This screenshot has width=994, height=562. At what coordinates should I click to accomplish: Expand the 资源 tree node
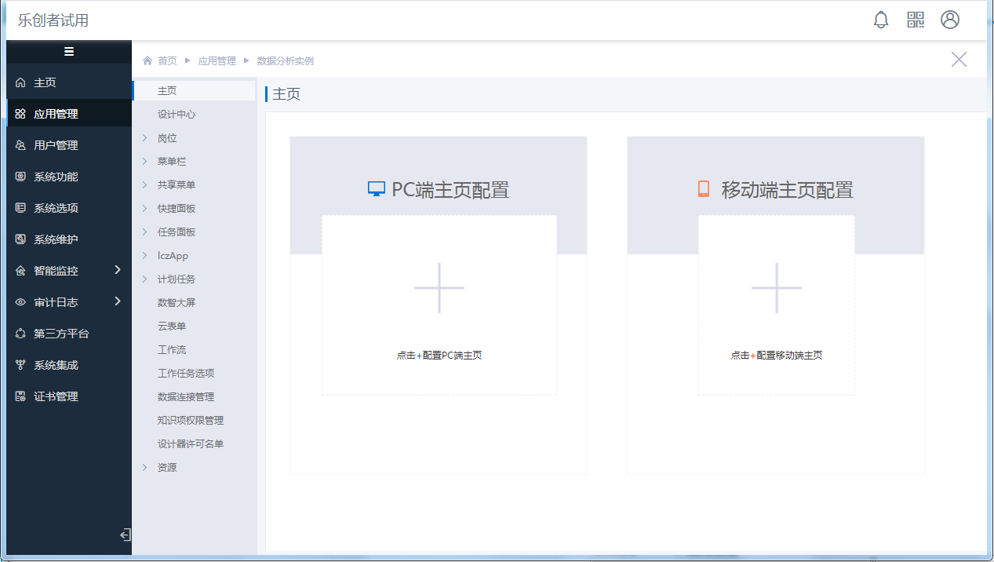click(x=144, y=468)
